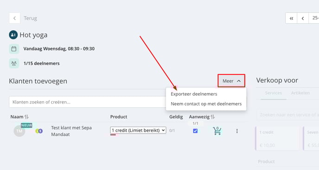Open the 1 credit product dropdown
319x170 pixels.
click(138, 130)
